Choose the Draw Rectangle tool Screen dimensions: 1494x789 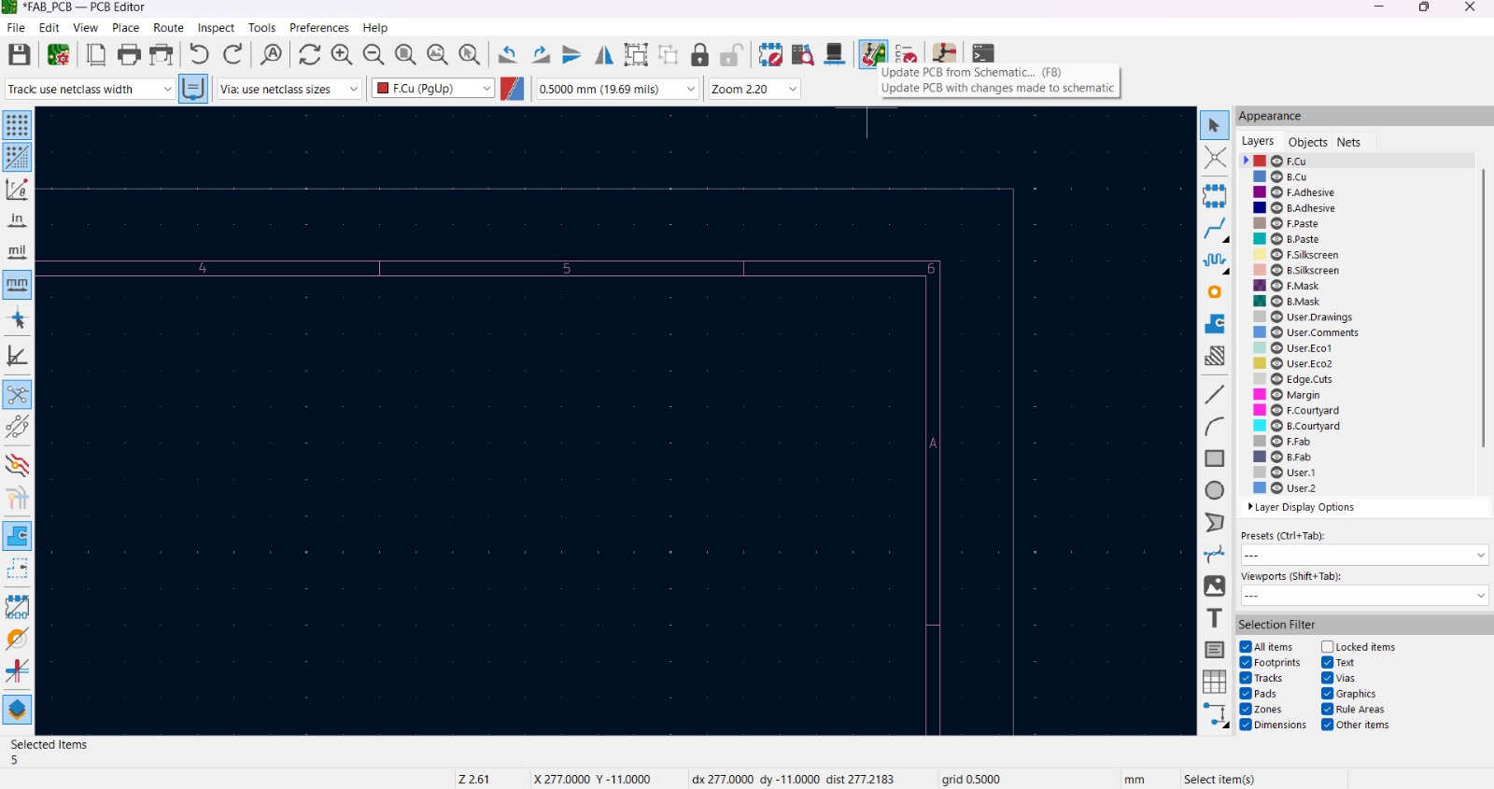click(x=1215, y=458)
